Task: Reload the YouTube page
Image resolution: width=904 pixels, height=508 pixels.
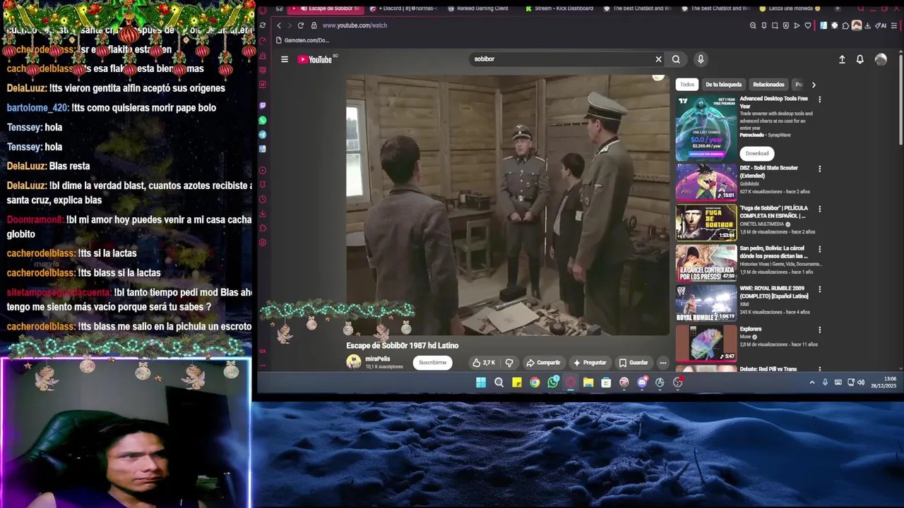Action: [x=301, y=25]
